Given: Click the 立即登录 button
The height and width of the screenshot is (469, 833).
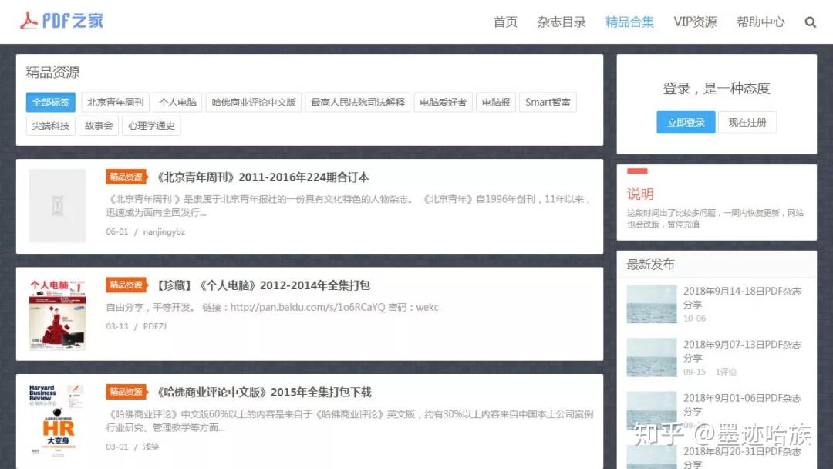Looking at the screenshot, I should (x=686, y=122).
